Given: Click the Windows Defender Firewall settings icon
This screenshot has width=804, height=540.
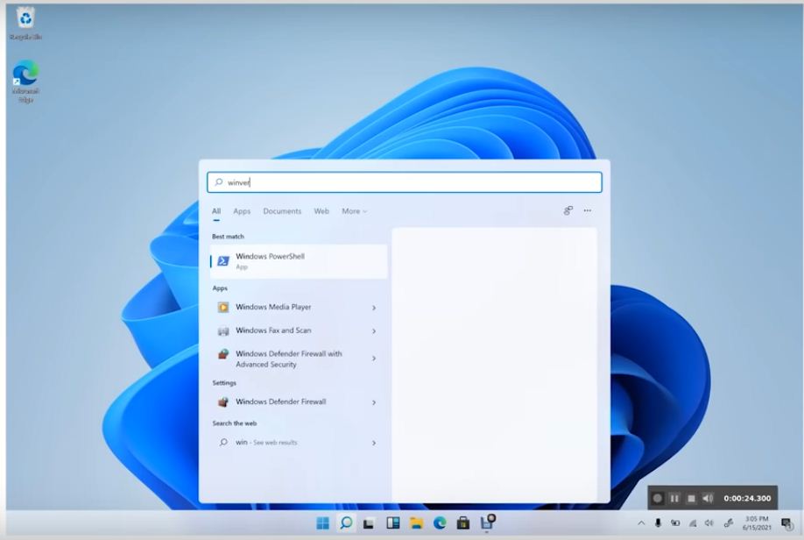Looking at the screenshot, I should point(223,401).
